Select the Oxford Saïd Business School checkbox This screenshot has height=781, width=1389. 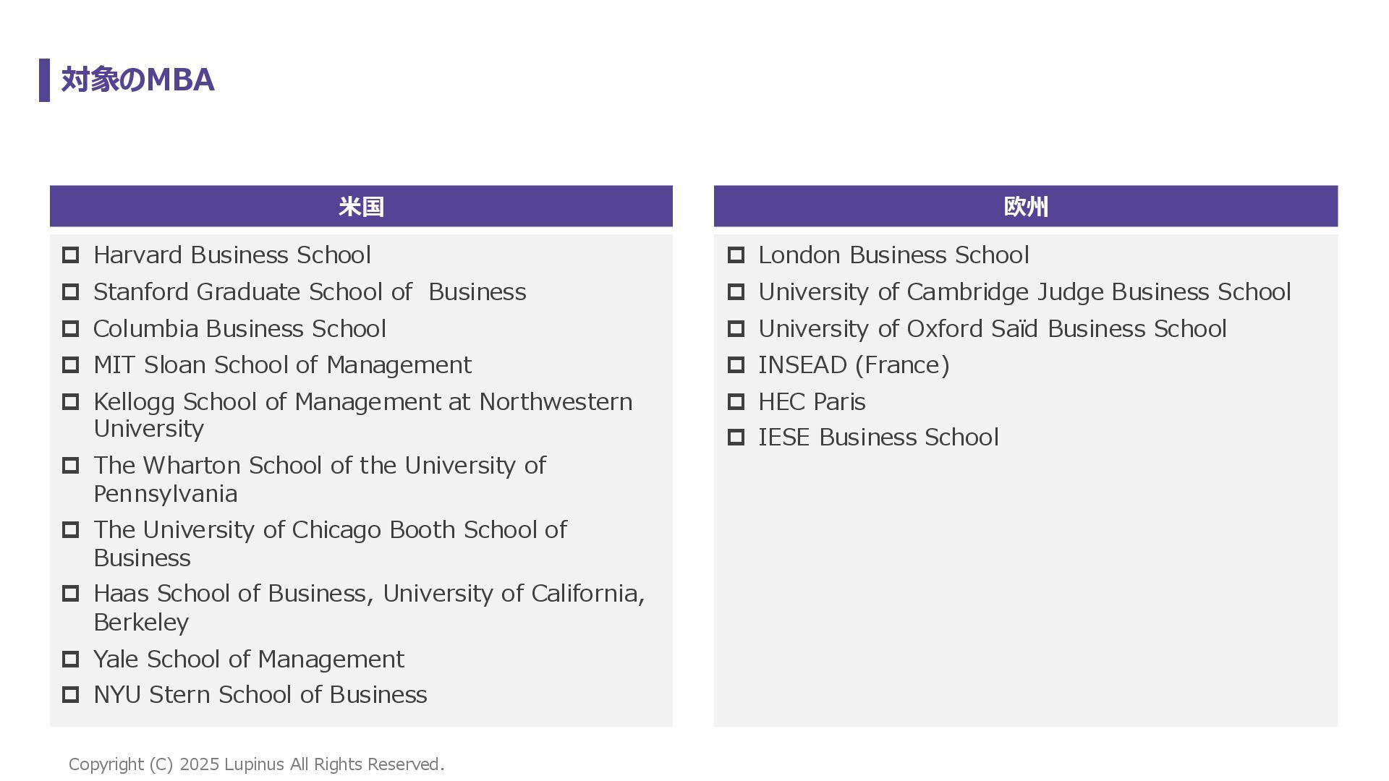[x=736, y=329]
